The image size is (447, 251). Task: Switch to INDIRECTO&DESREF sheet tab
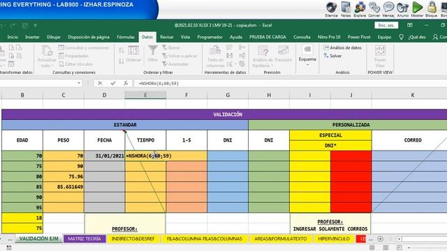(x=133, y=238)
